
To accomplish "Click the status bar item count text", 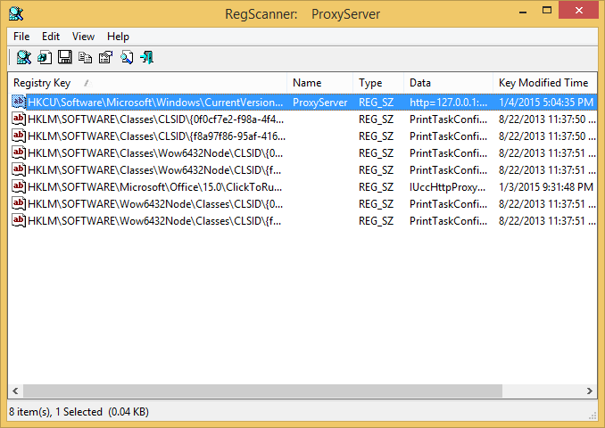I will [x=79, y=412].
